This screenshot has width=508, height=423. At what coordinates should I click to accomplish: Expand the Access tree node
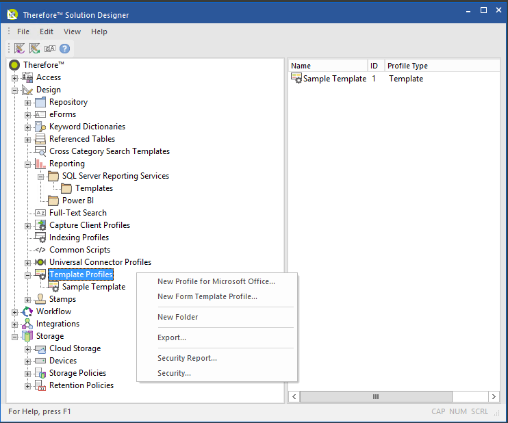click(x=15, y=77)
